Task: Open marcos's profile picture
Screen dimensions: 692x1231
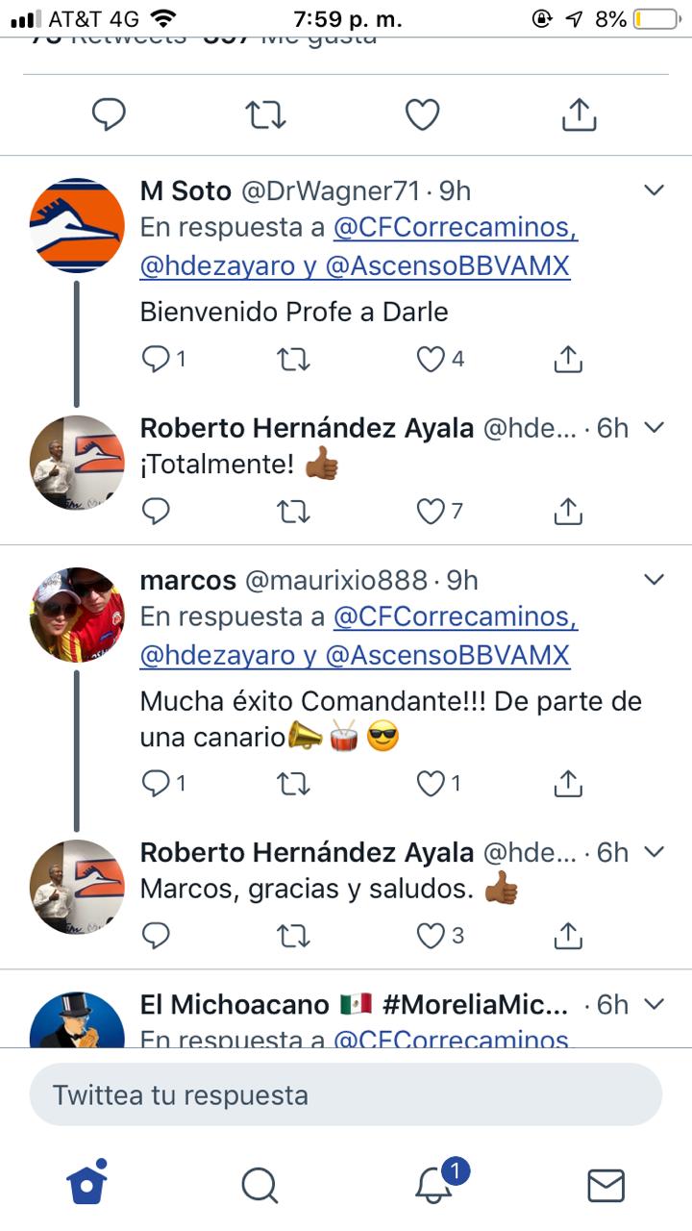Action: (77, 615)
